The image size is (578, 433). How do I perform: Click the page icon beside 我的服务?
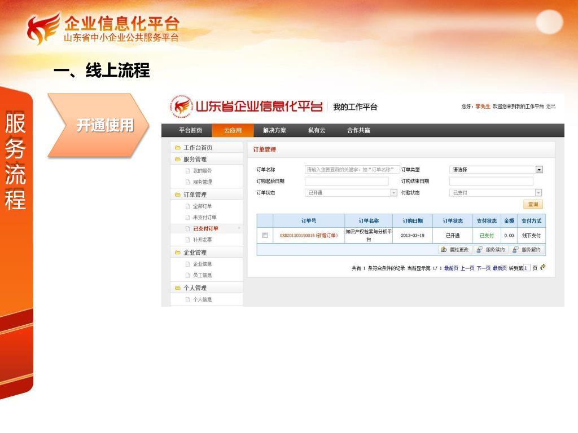pos(187,171)
